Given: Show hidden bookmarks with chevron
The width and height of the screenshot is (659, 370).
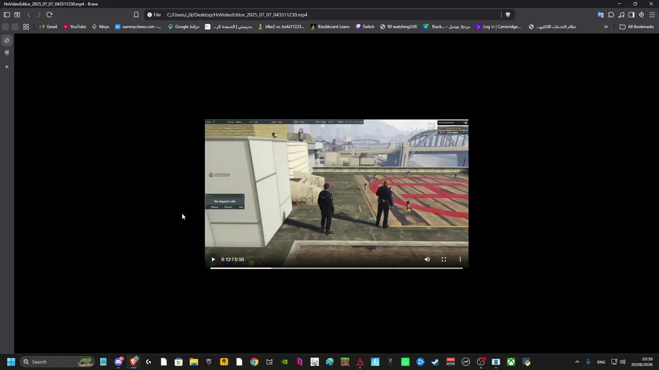Looking at the screenshot, I should [606, 27].
